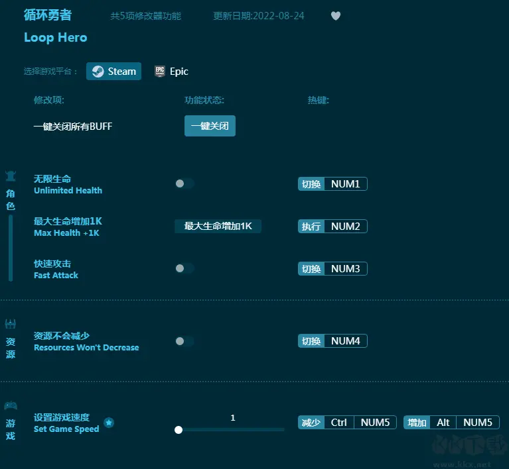This screenshot has height=469, width=509.
Task: Click the Set Game Speed slider handle
Action: [x=179, y=430]
